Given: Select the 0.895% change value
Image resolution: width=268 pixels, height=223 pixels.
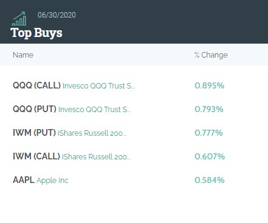Looking at the screenshot, I should (210, 85).
